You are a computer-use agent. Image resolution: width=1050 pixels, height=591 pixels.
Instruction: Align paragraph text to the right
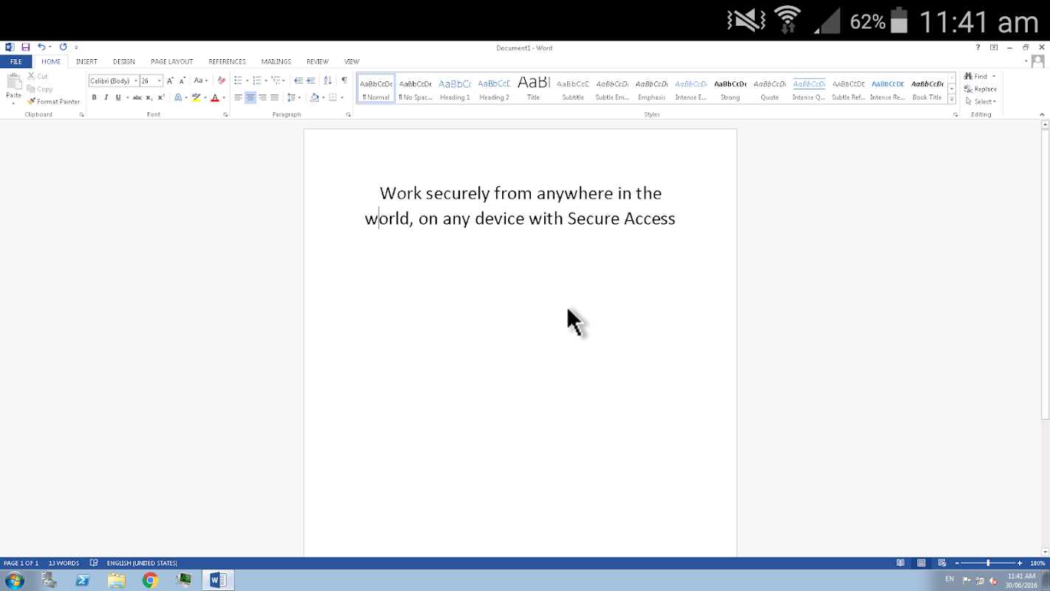262,98
